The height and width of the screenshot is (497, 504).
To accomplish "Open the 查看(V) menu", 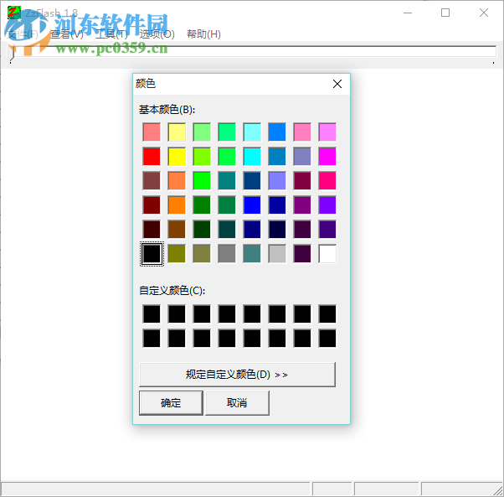I will click(66, 34).
